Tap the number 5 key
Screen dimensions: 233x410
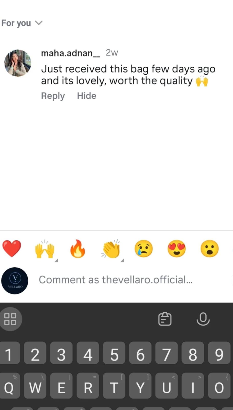(114, 353)
